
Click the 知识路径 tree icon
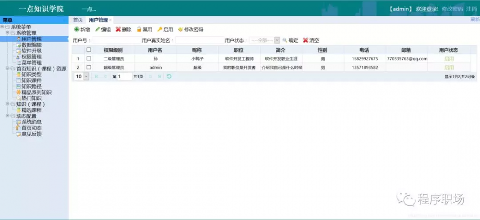point(19,86)
